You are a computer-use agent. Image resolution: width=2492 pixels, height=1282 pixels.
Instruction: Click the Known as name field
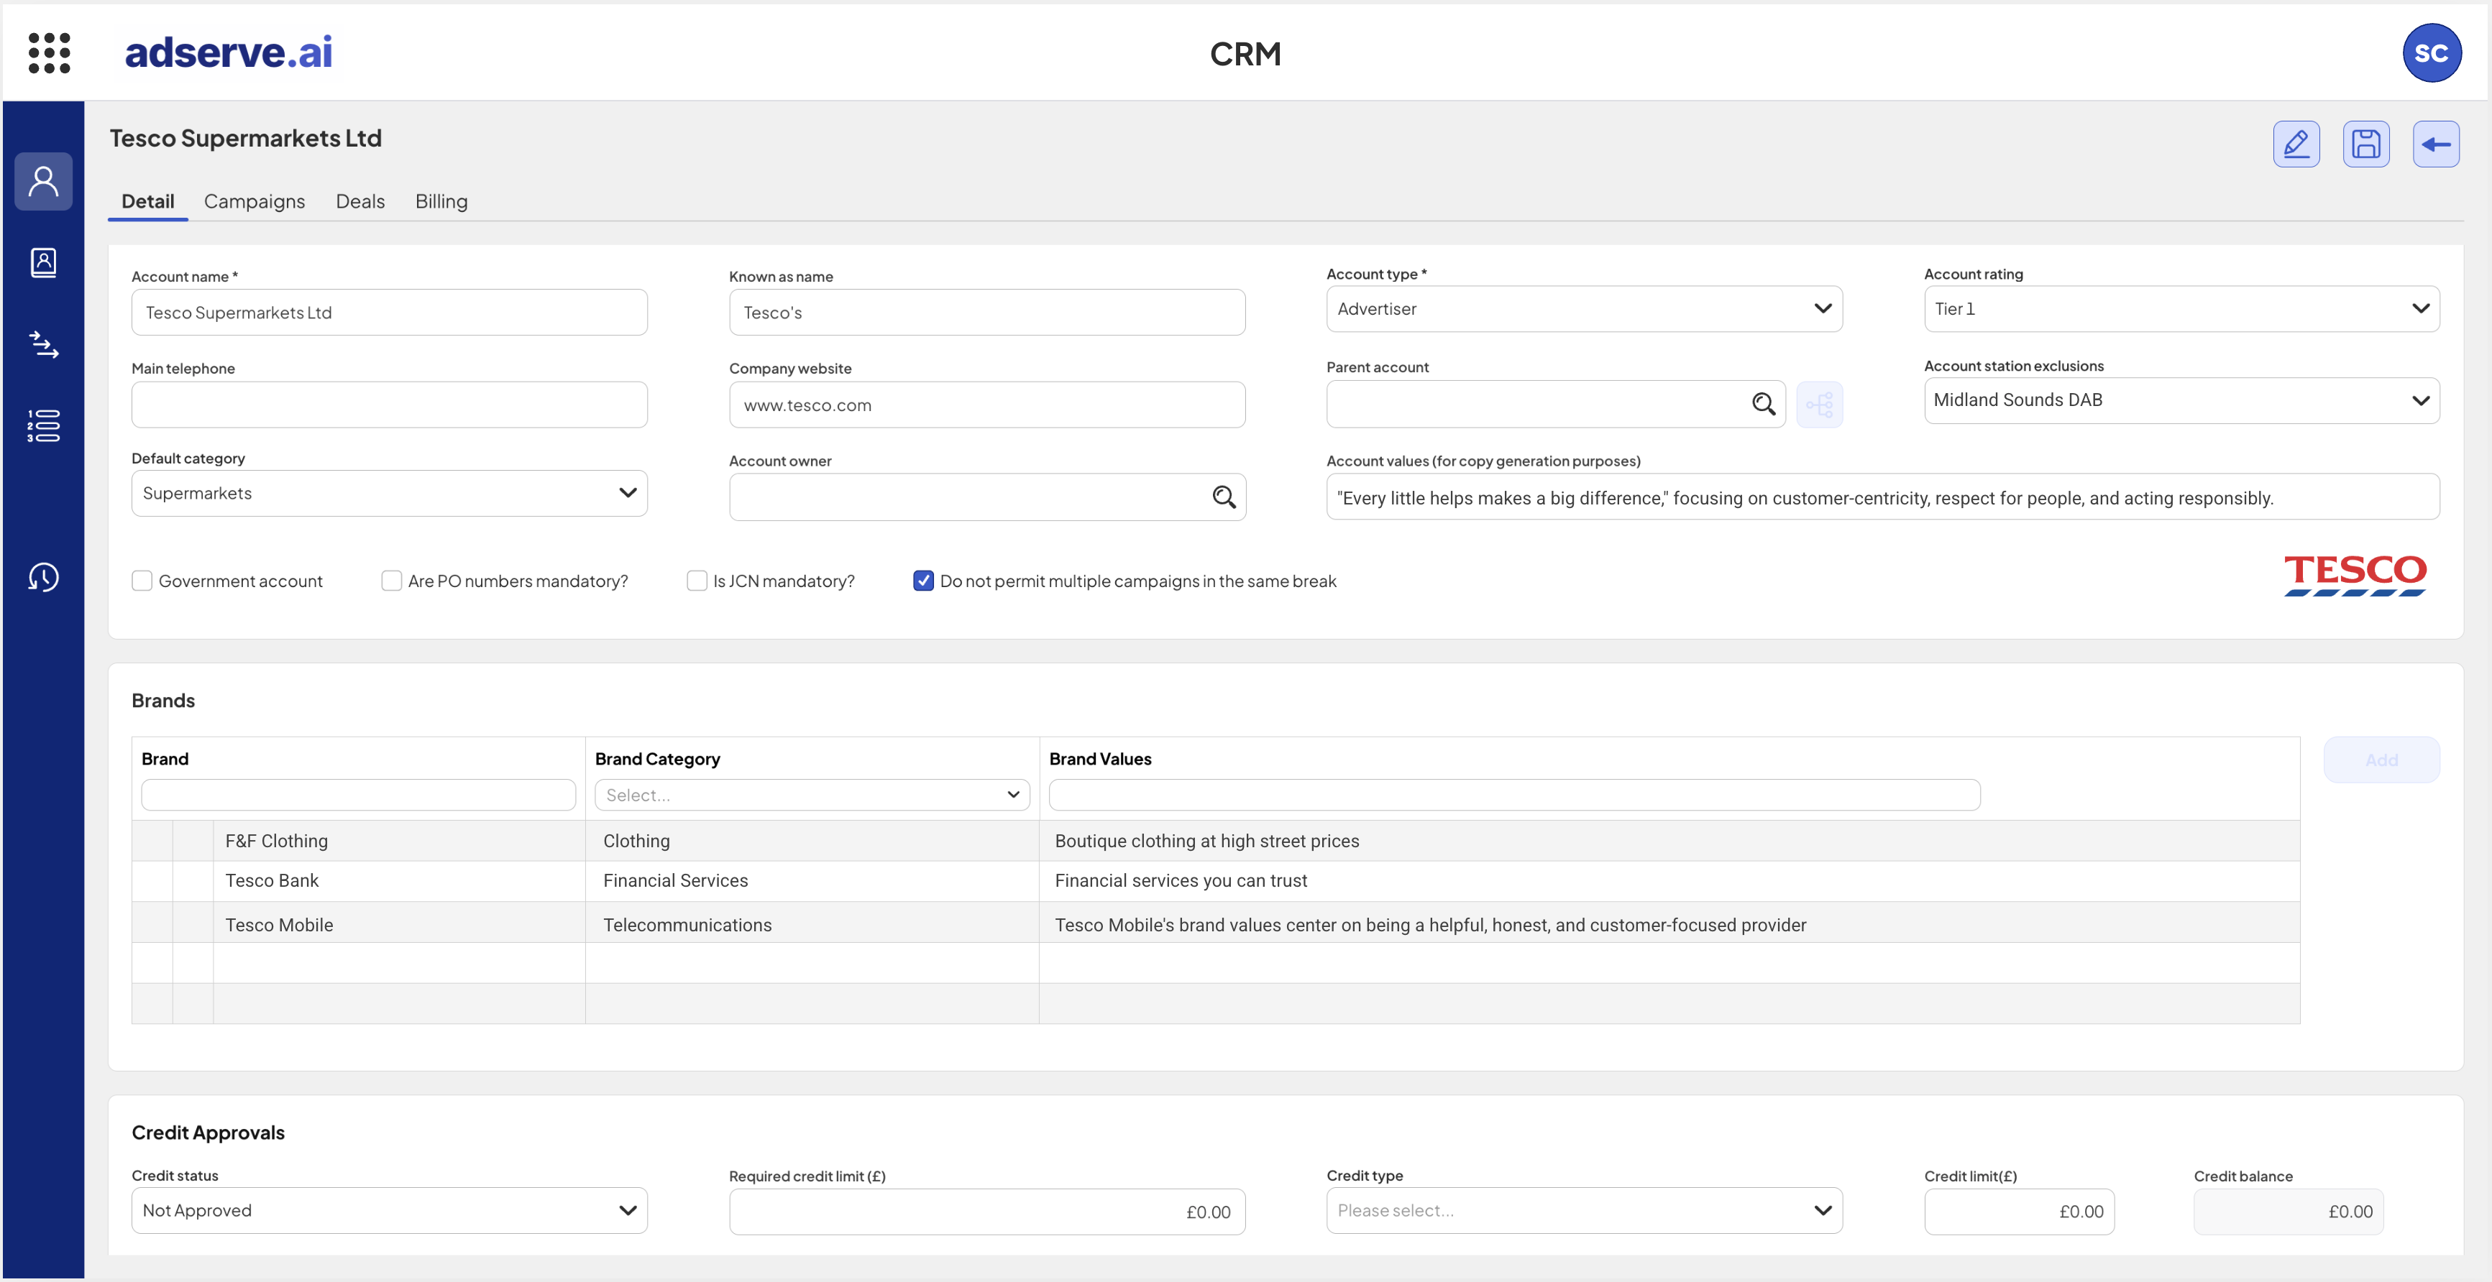(x=986, y=313)
